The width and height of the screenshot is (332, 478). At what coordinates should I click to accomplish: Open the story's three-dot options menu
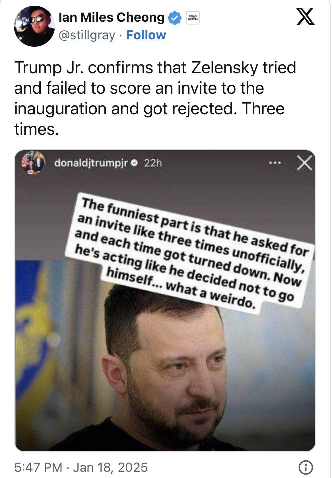[x=275, y=163]
